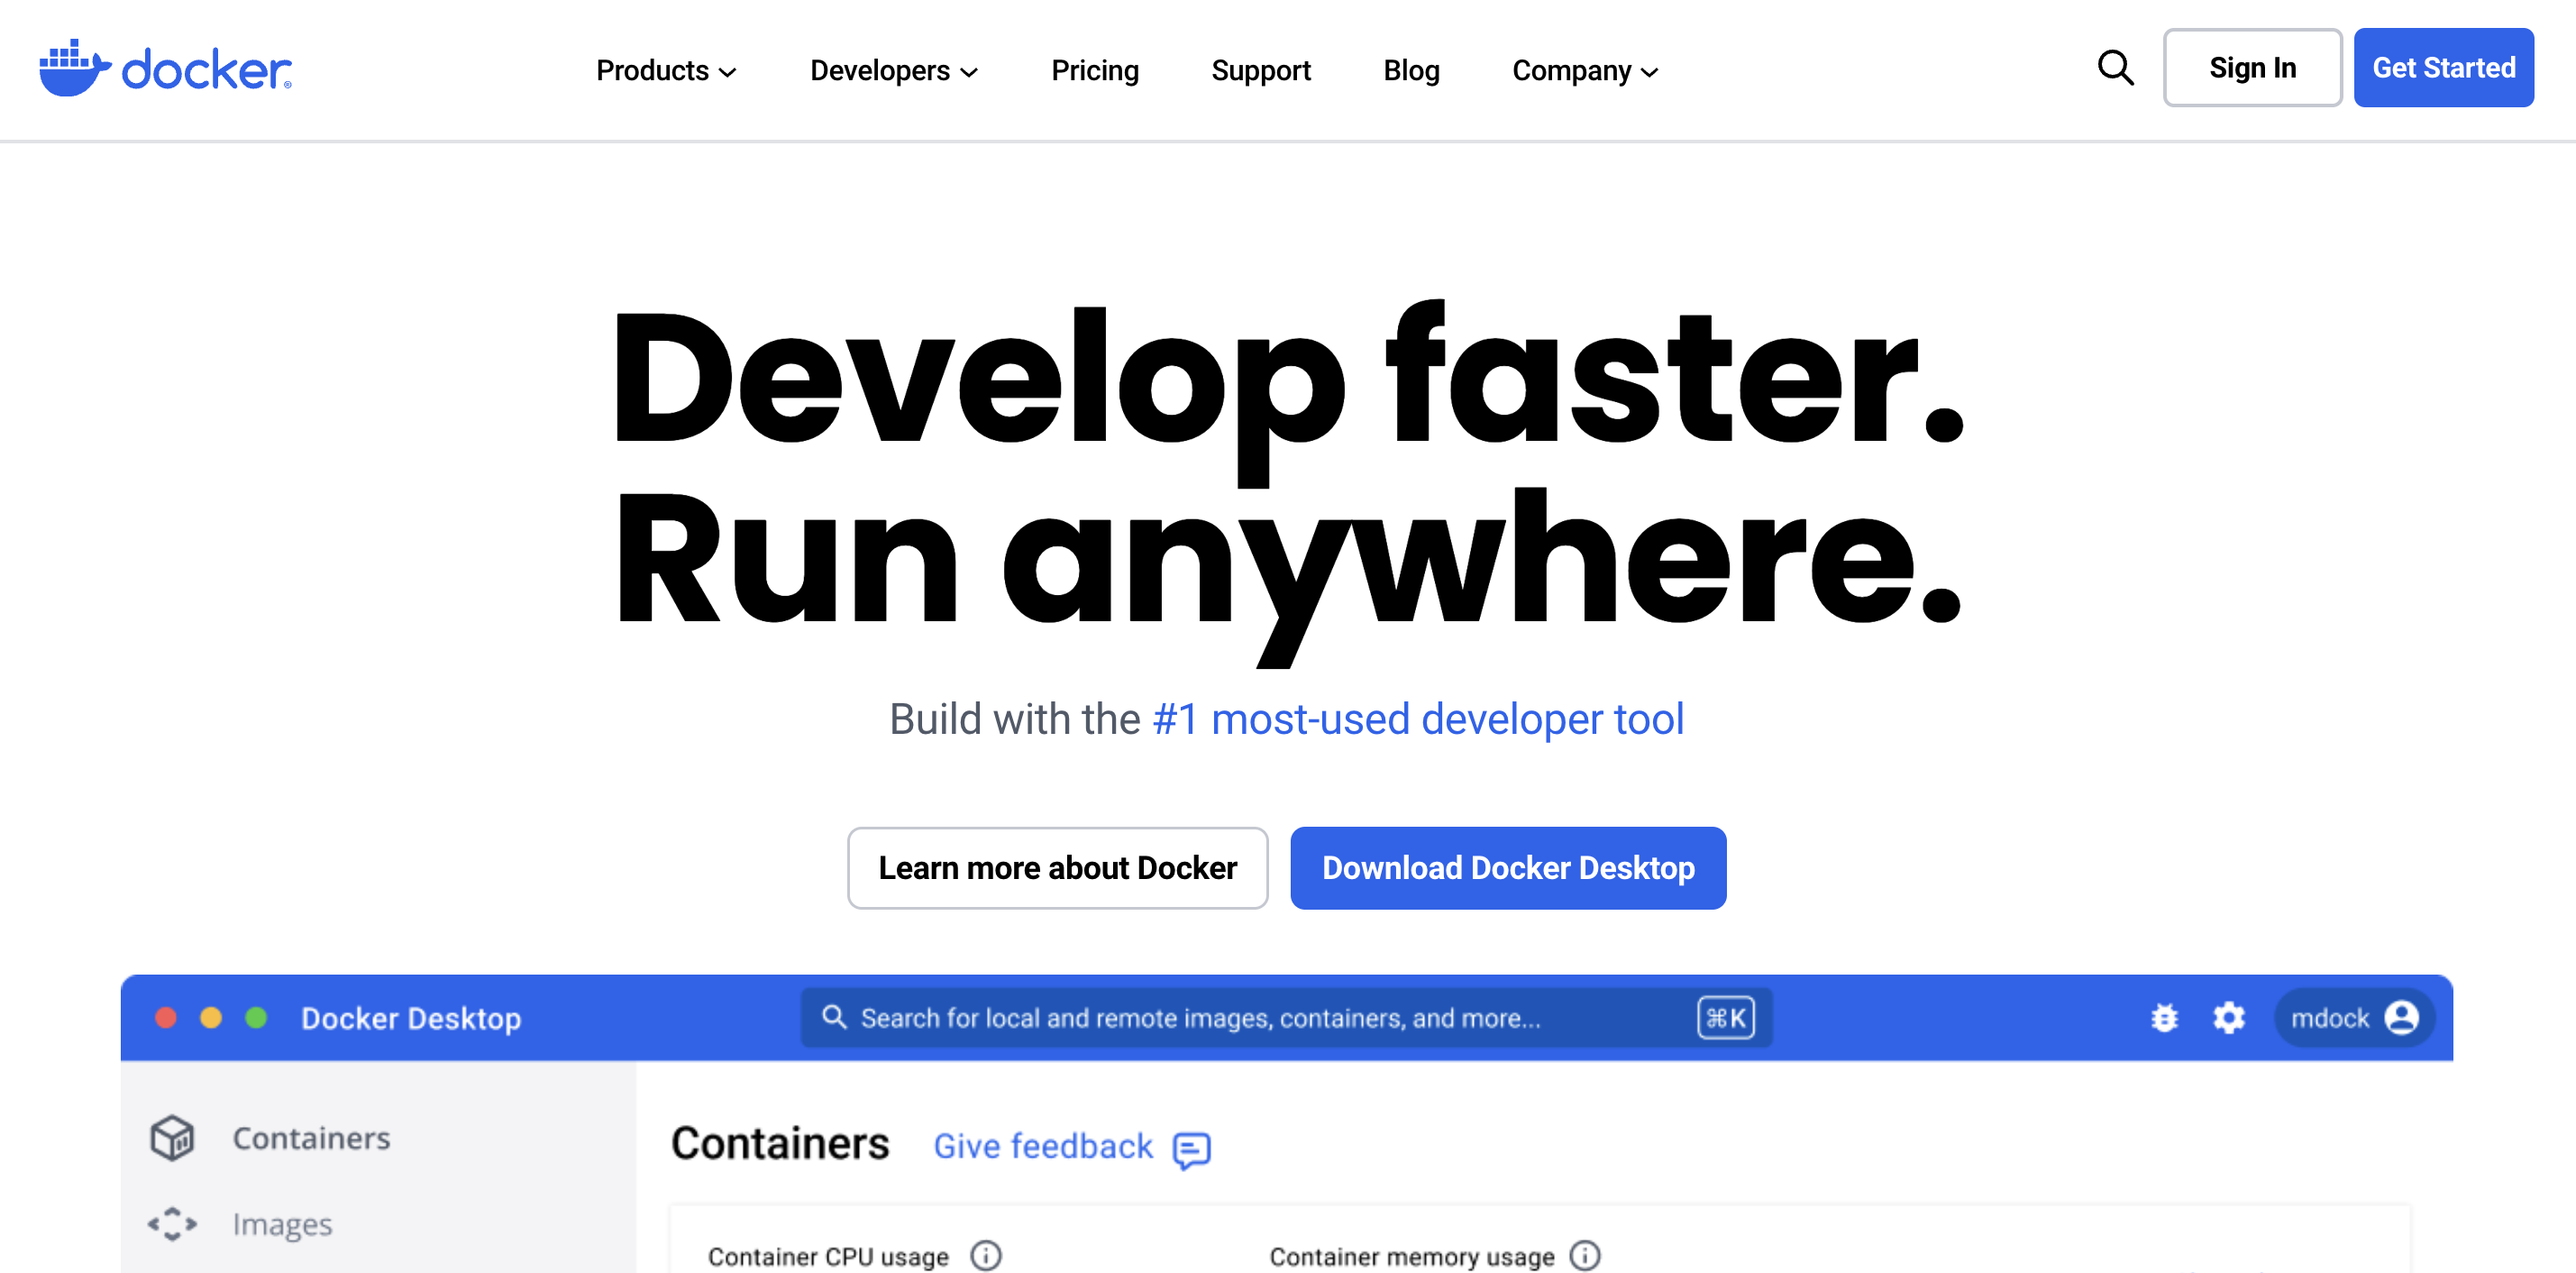Click the Containers cube icon in sidebar
The height and width of the screenshot is (1273, 2576).
pyautogui.click(x=172, y=1138)
